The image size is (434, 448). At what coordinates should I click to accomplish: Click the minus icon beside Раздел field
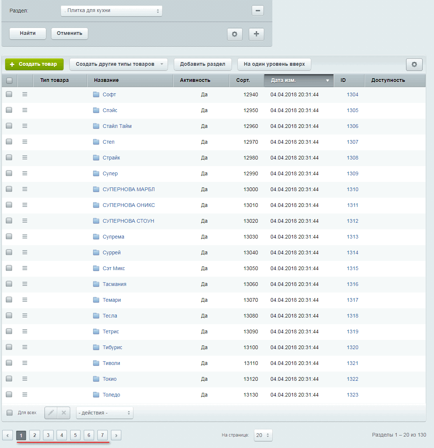click(258, 11)
